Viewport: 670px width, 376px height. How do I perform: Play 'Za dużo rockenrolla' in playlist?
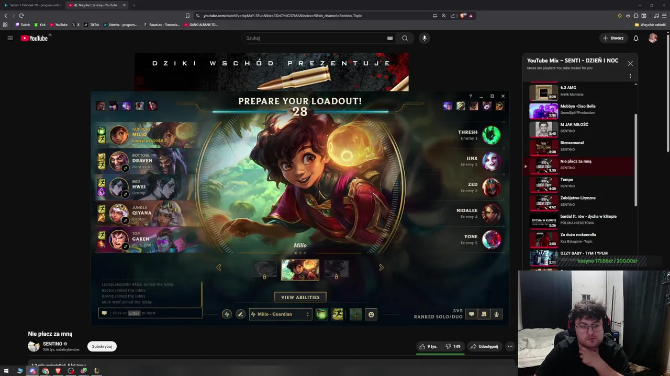(x=578, y=239)
